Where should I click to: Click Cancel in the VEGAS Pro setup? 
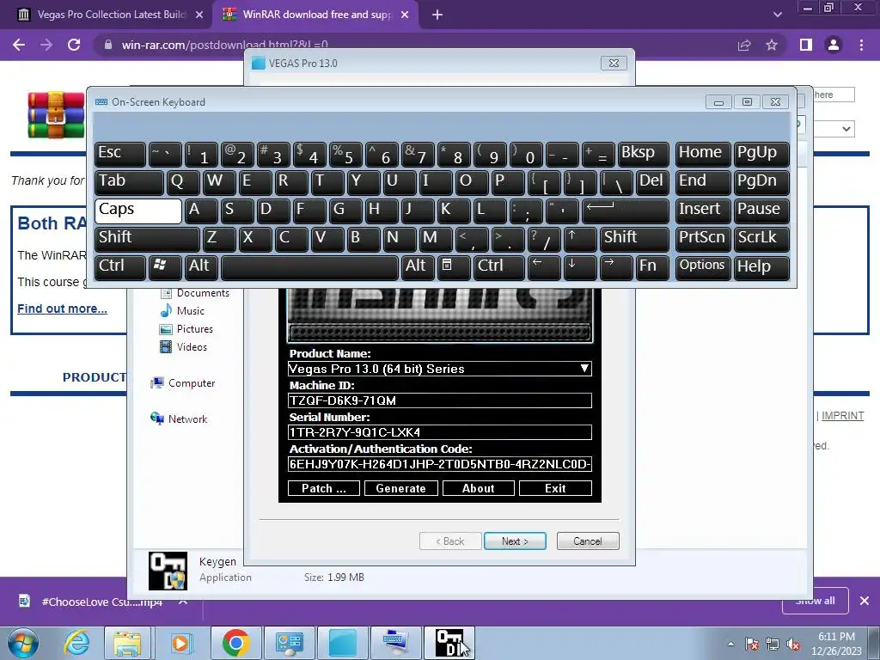588,541
